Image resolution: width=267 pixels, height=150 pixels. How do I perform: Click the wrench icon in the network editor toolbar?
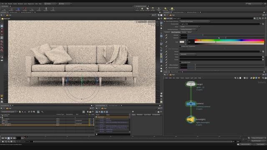click(235, 78)
